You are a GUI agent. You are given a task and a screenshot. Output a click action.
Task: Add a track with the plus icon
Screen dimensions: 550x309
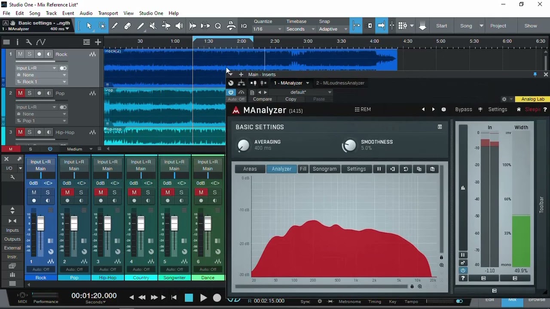98,42
